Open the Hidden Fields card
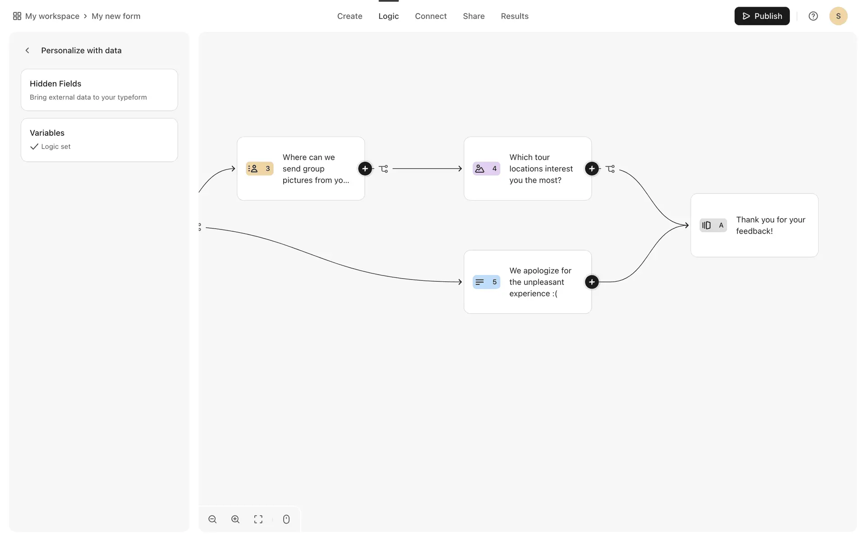This screenshot has height=541, width=866. (x=99, y=90)
